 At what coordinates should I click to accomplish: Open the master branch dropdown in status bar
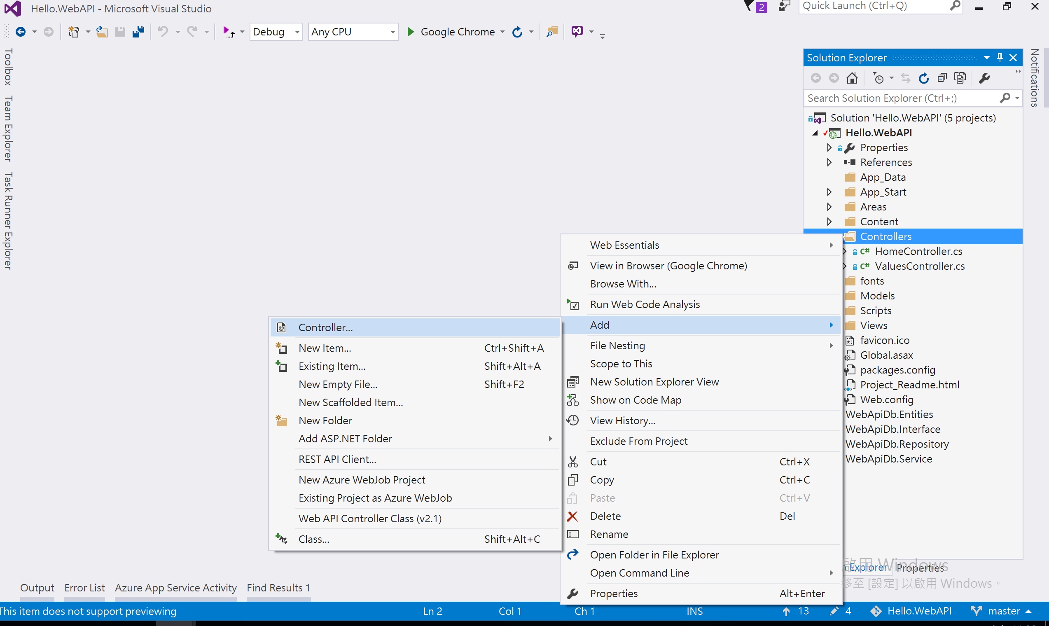(1001, 611)
